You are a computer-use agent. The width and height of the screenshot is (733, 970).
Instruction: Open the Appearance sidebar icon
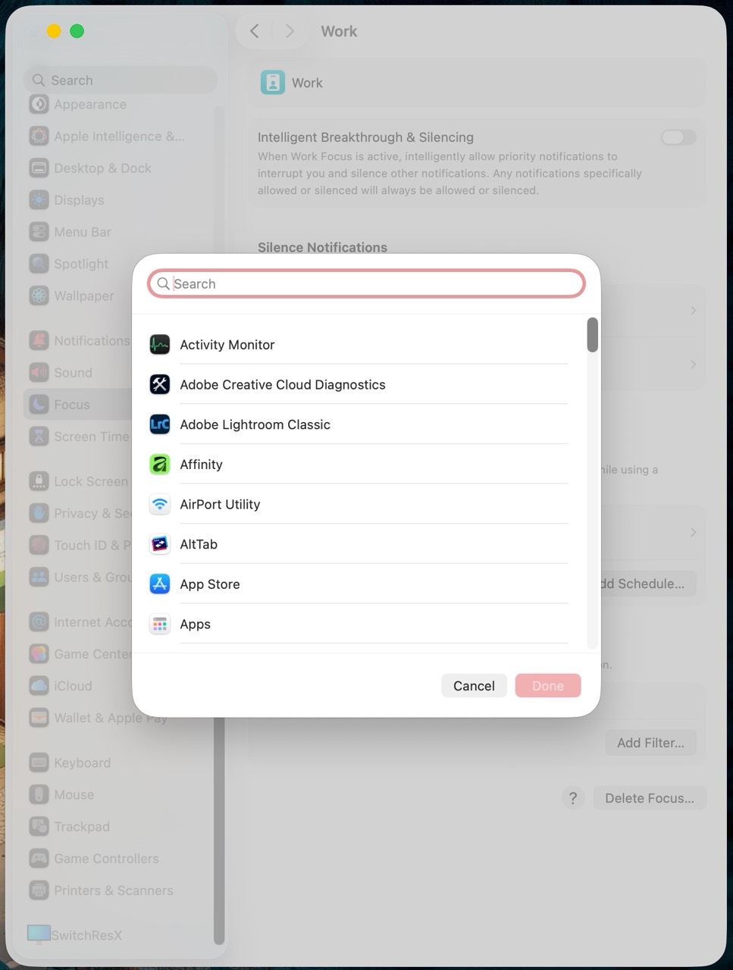tap(39, 105)
